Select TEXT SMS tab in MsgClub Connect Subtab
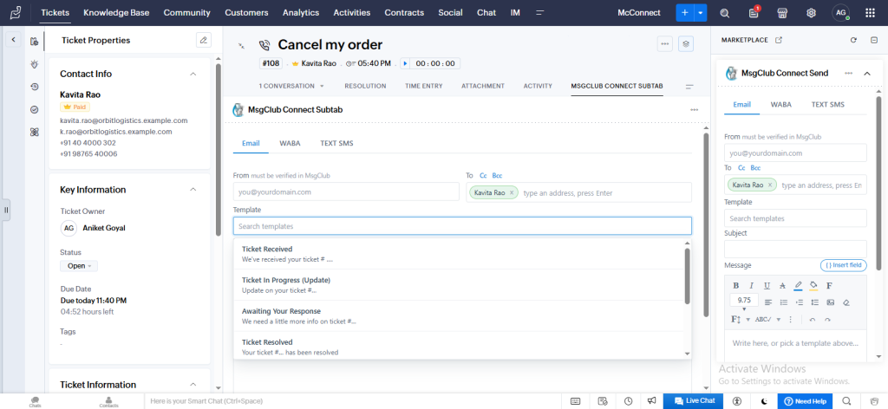This screenshot has height=409, width=888. pyautogui.click(x=336, y=143)
